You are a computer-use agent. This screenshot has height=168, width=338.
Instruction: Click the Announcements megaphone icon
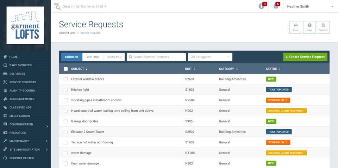click(5, 99)
